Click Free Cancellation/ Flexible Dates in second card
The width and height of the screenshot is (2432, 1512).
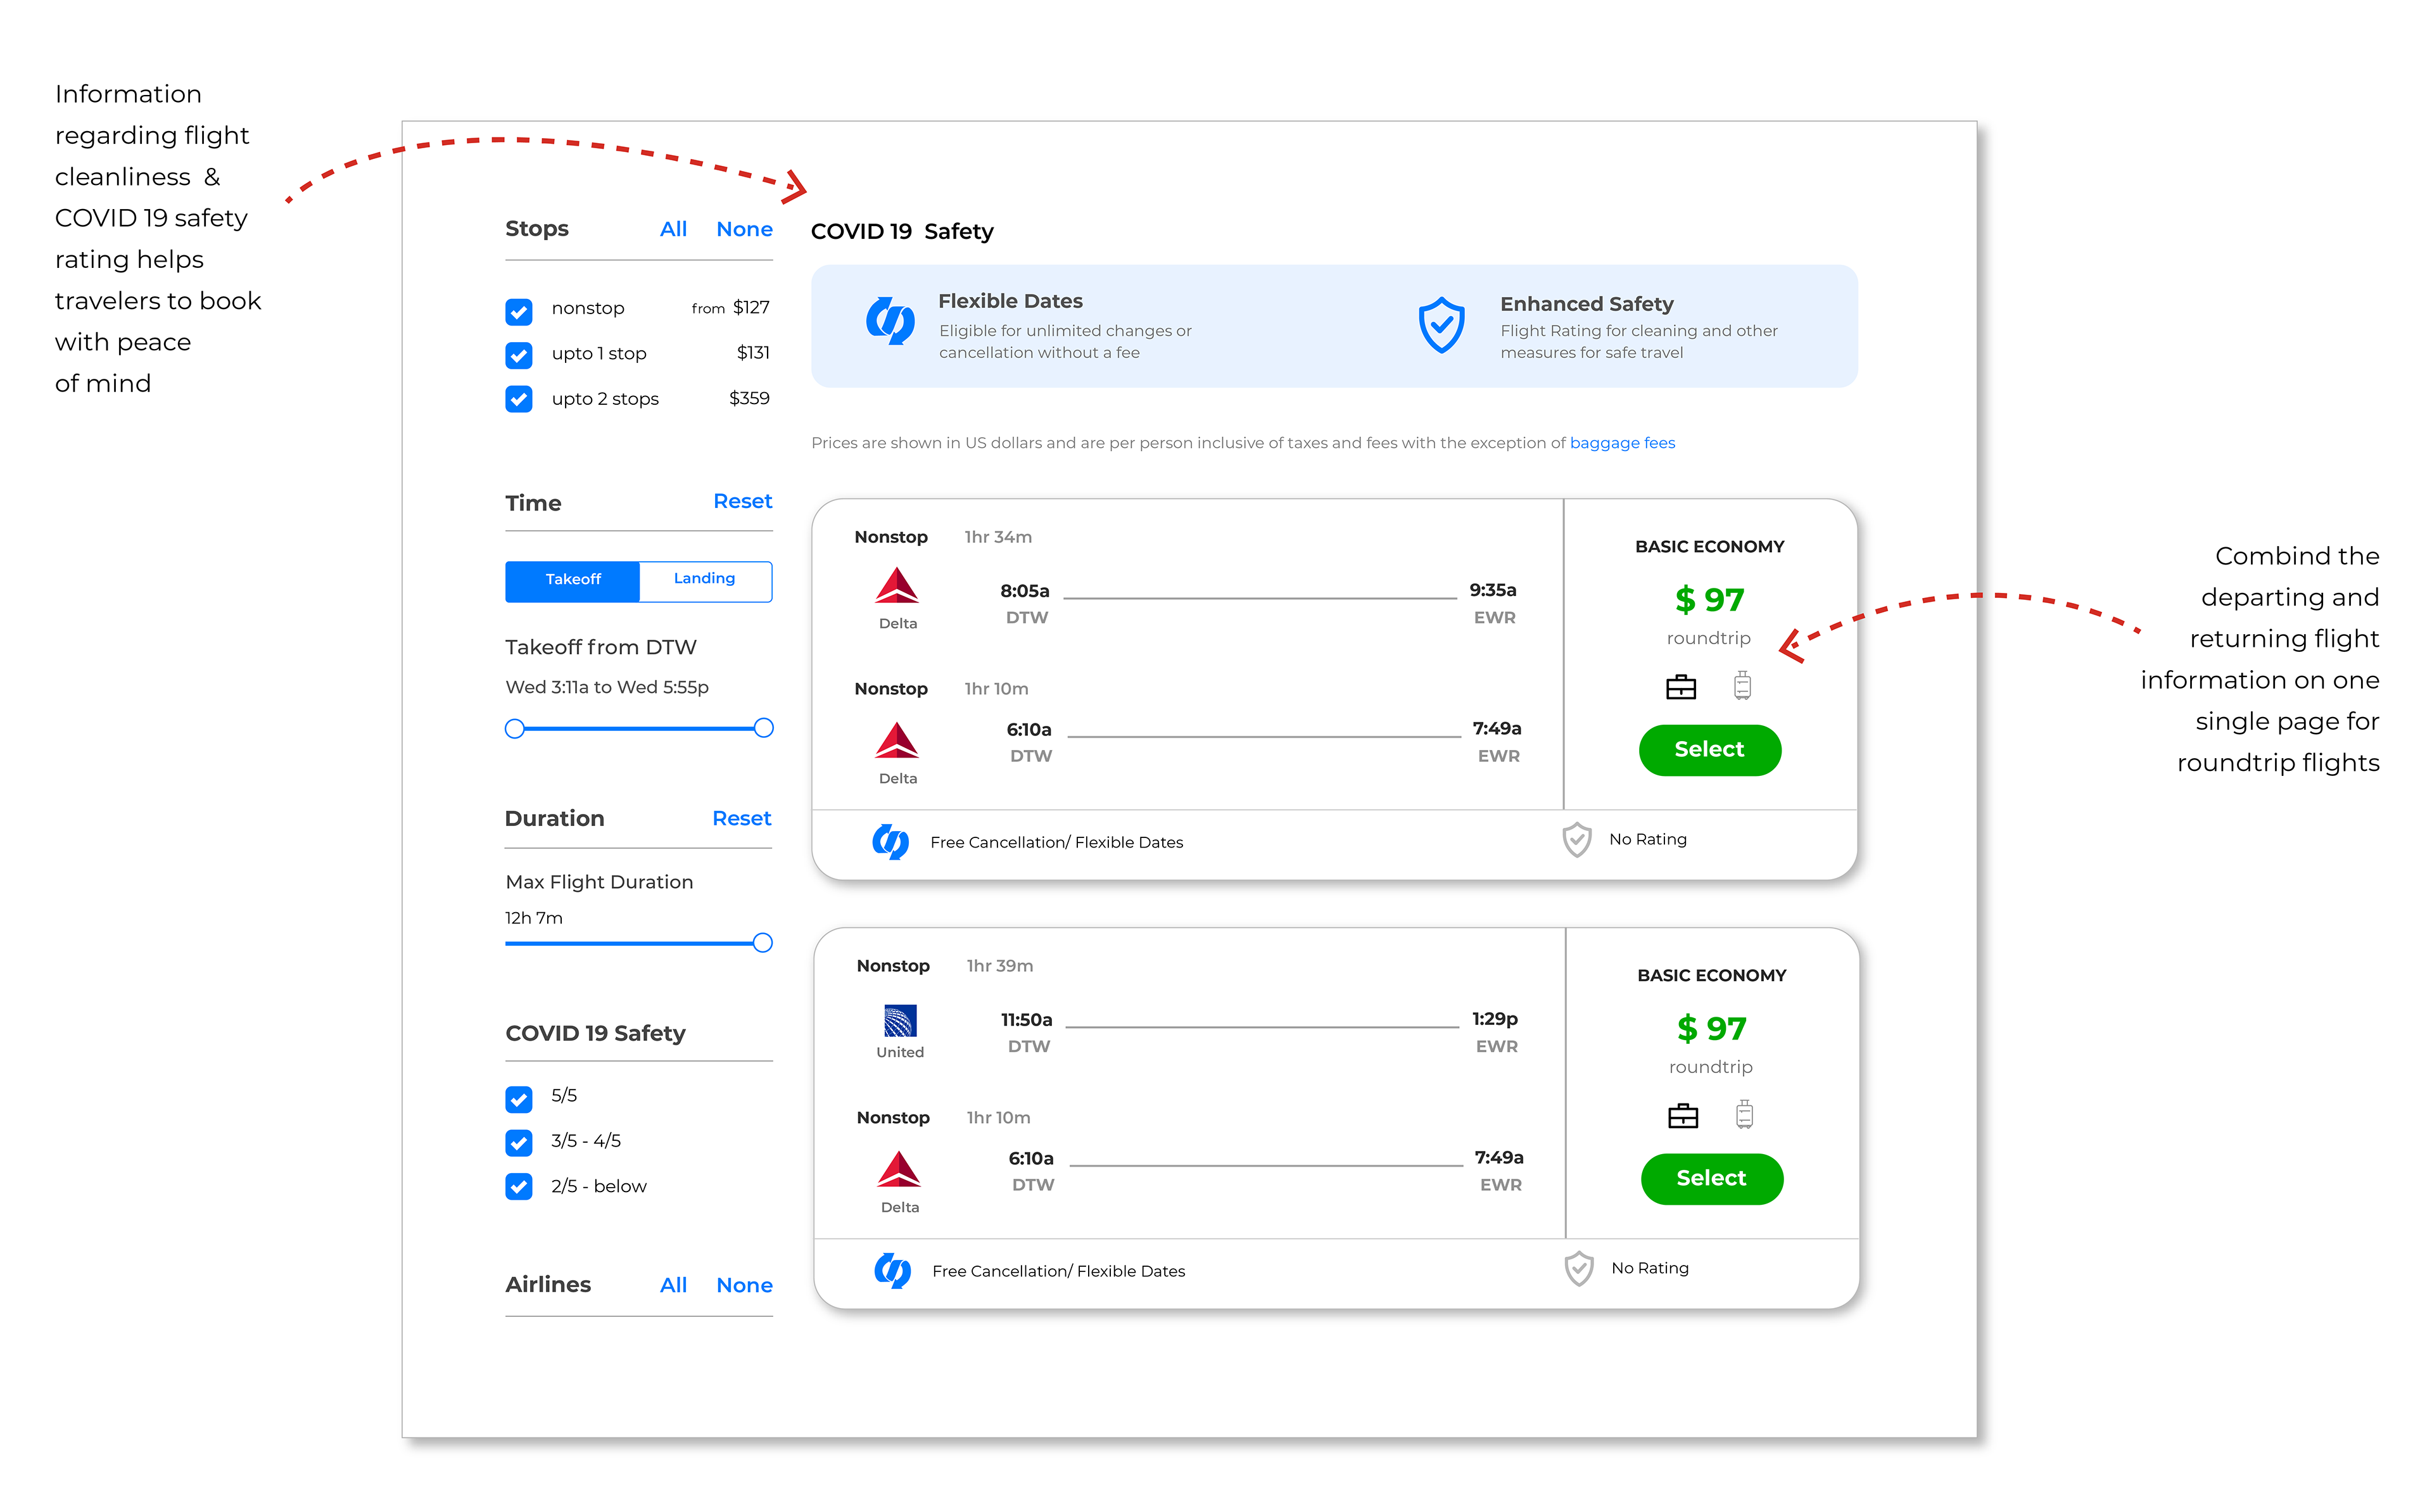[x=1058, y=1272]
